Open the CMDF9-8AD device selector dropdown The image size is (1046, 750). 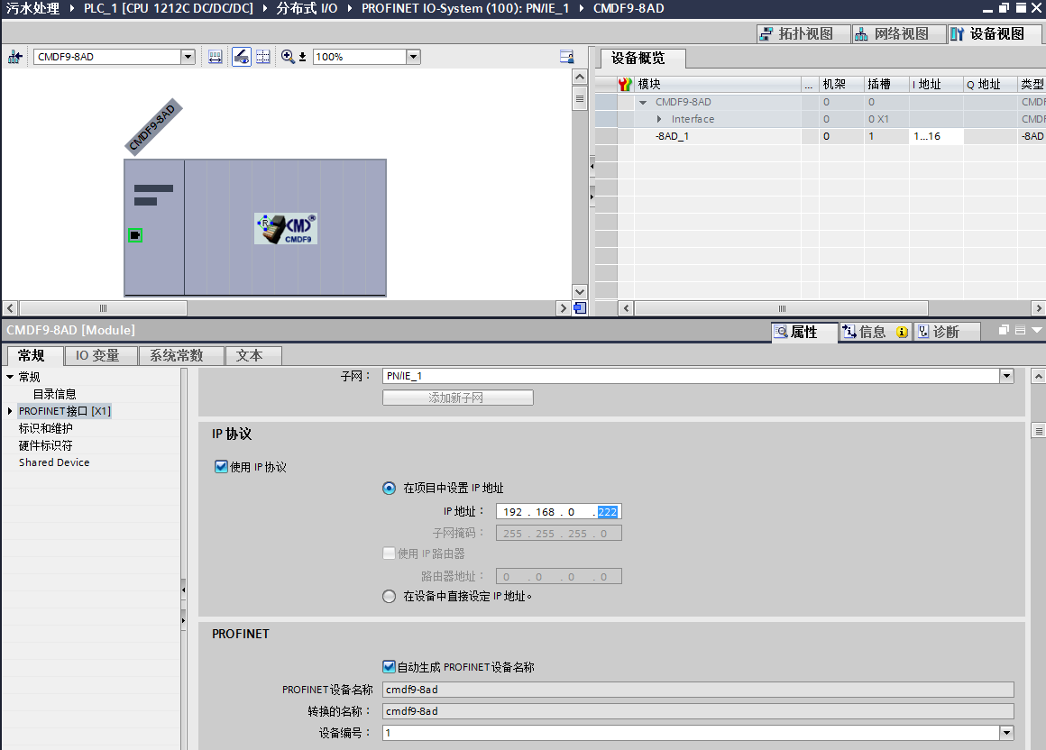point(188,57)
